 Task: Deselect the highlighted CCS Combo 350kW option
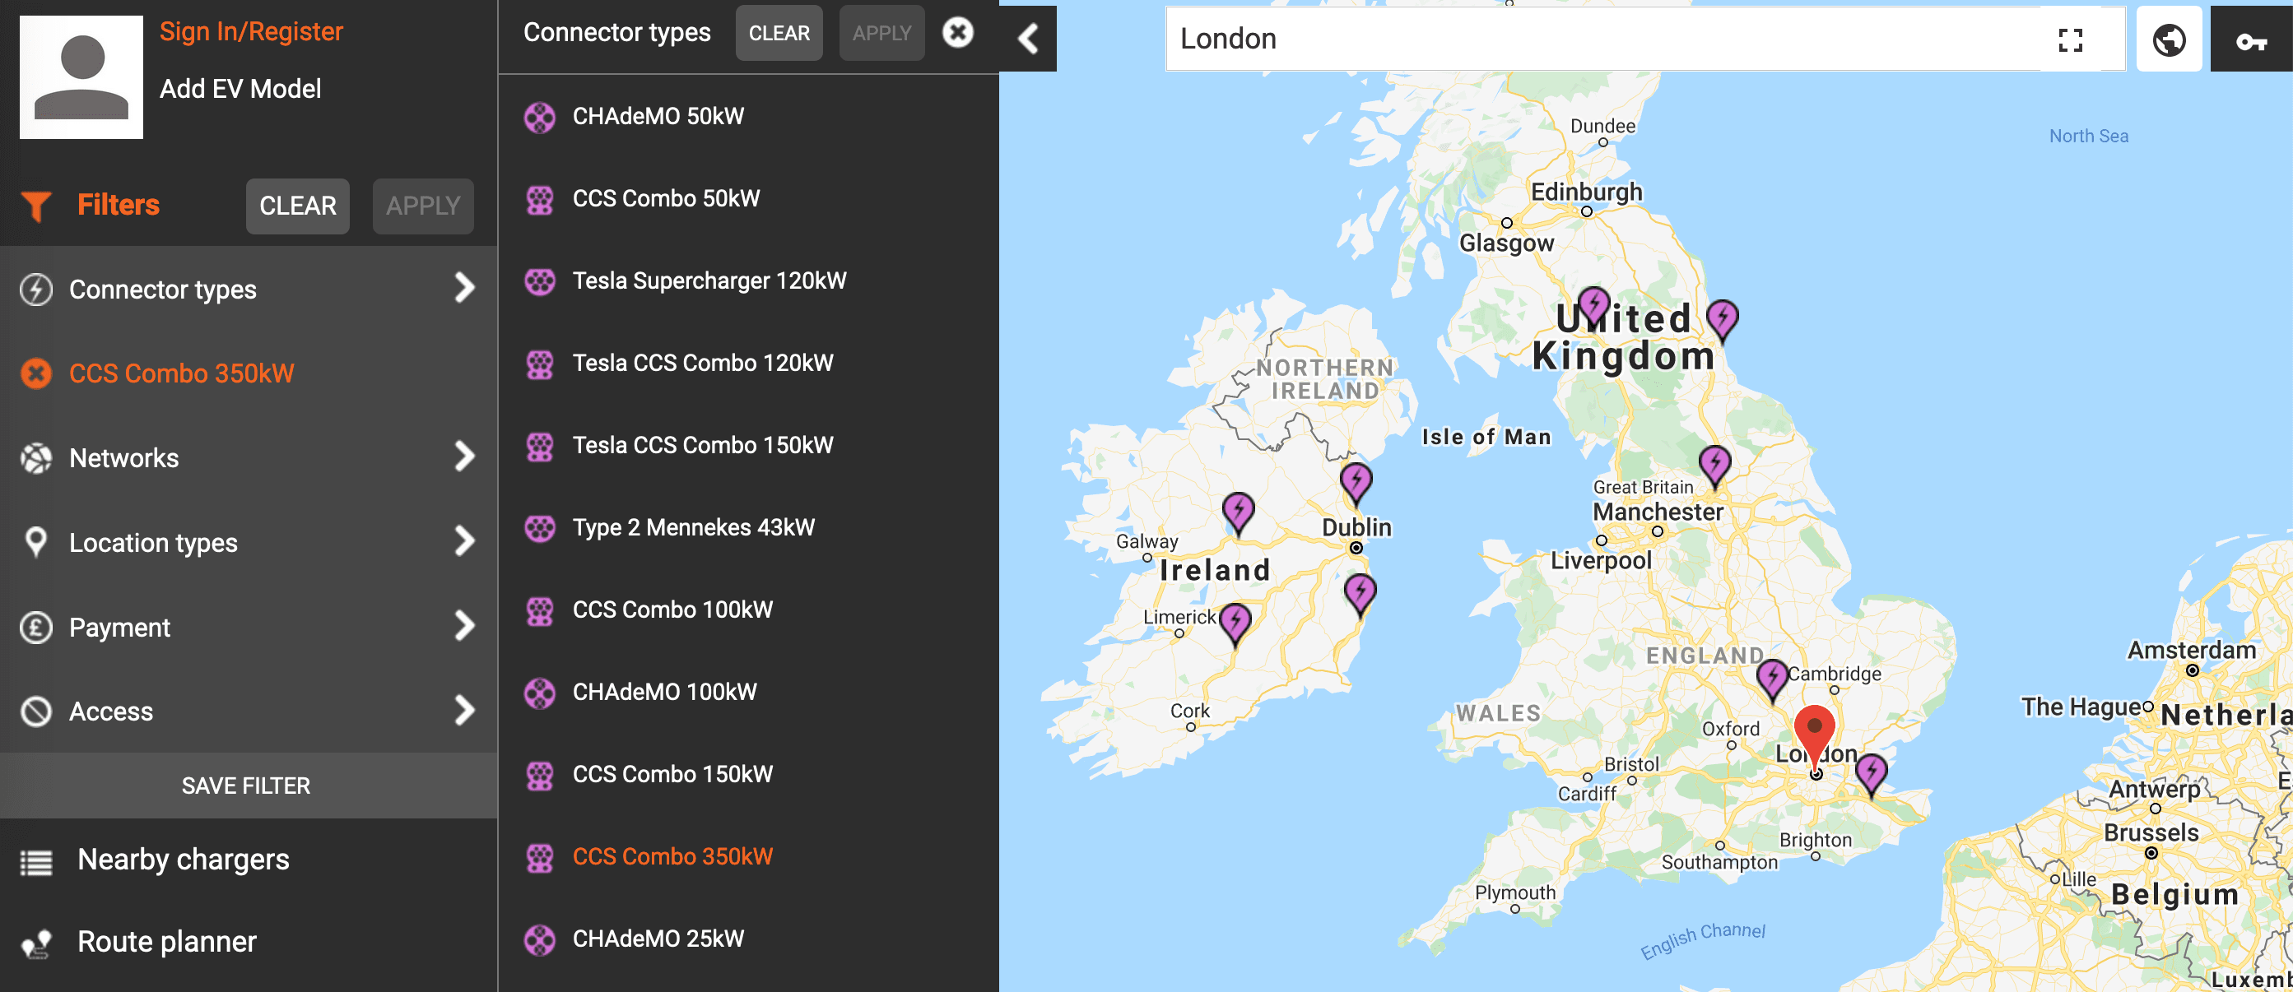click(672, 857)
